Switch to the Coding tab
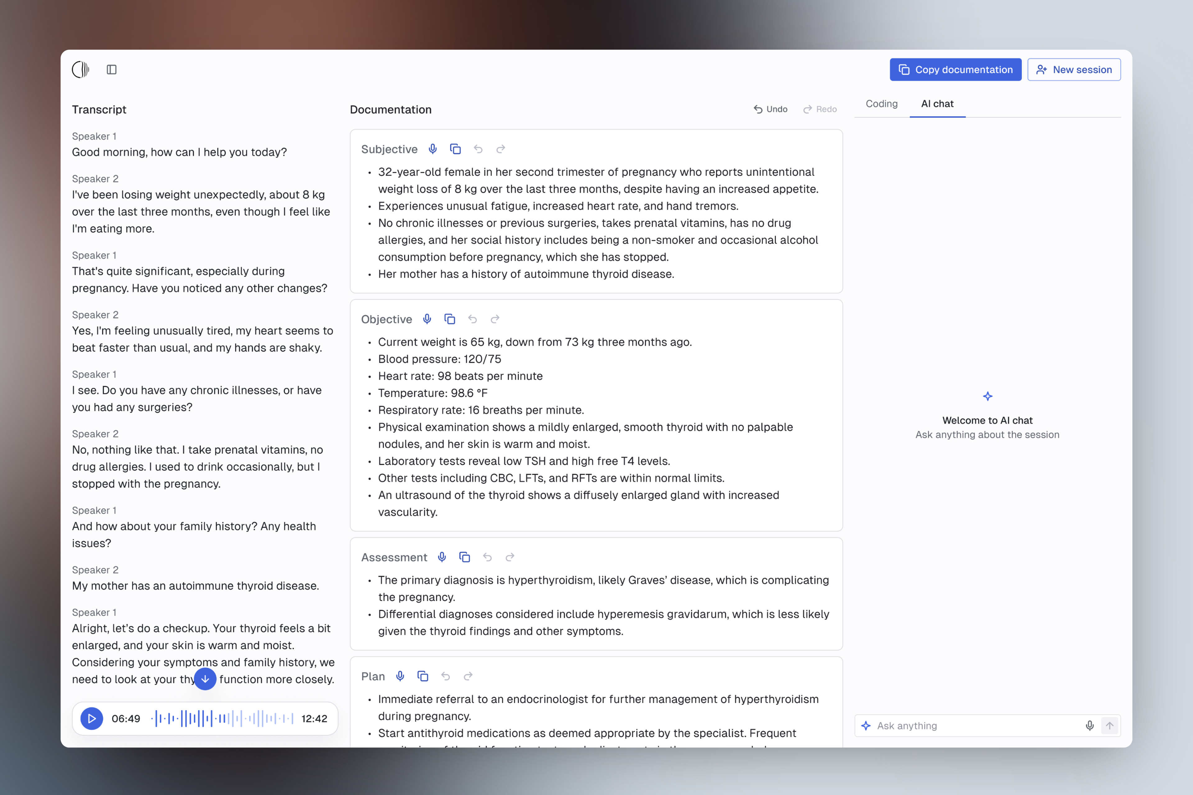This screenshot has width=1193, height=795. point(882,104)
